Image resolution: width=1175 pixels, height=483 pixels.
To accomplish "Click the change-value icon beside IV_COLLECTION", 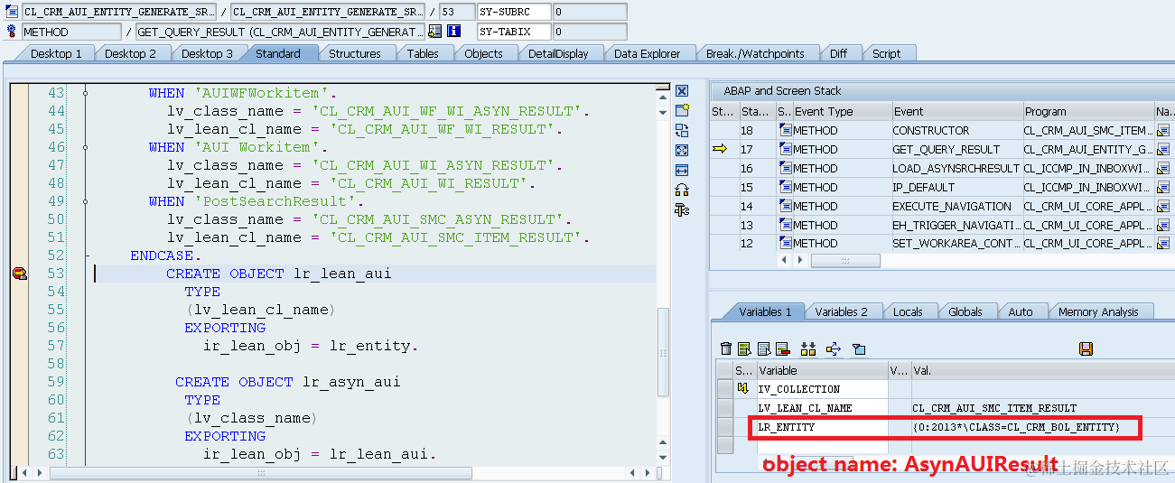I will pos(744,389).
